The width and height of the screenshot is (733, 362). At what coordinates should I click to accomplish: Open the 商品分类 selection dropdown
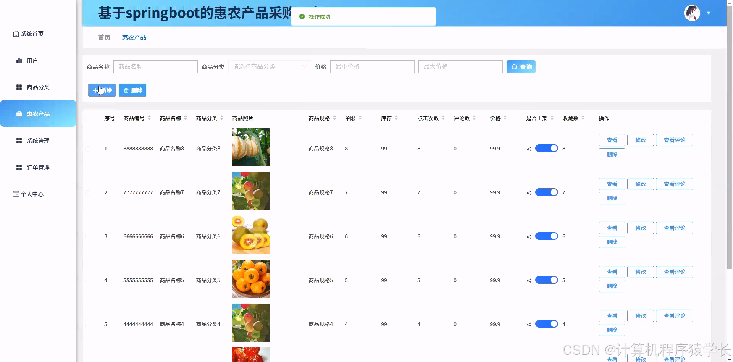(269, 66)
